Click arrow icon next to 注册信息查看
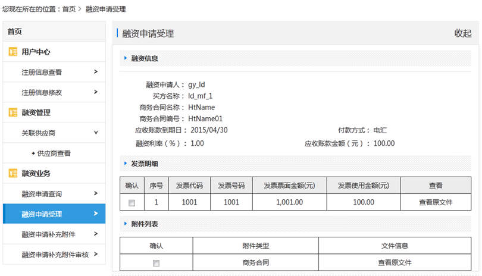This screenshot has height=276, width=482. coord(96,73)
